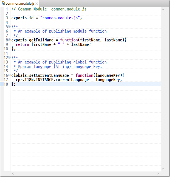Click the vertical scrollbar down arrow
This screenshot has height=177, width=170.
coord(163,168)
